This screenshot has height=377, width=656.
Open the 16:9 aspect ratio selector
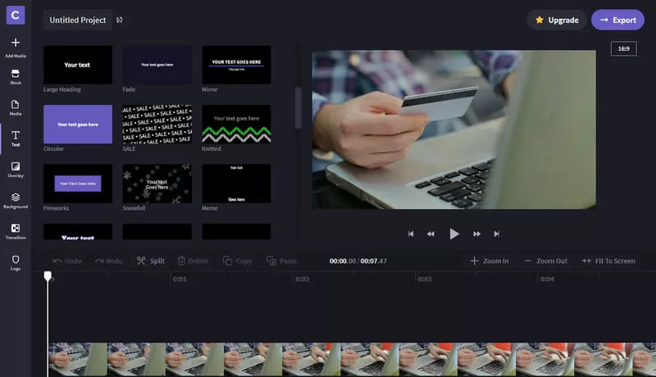click(623, 48)
